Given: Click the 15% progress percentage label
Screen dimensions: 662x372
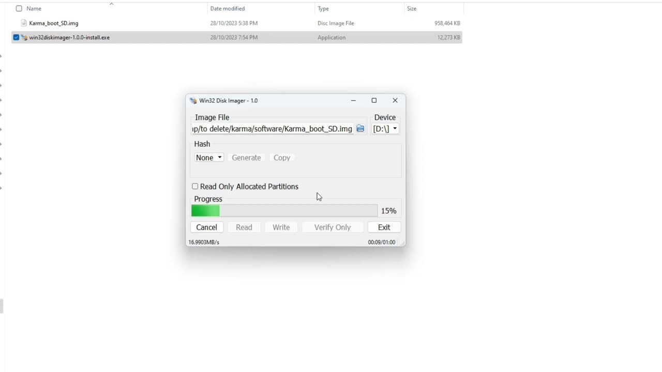Looking at the screenshot, I should tap(389, 211).
